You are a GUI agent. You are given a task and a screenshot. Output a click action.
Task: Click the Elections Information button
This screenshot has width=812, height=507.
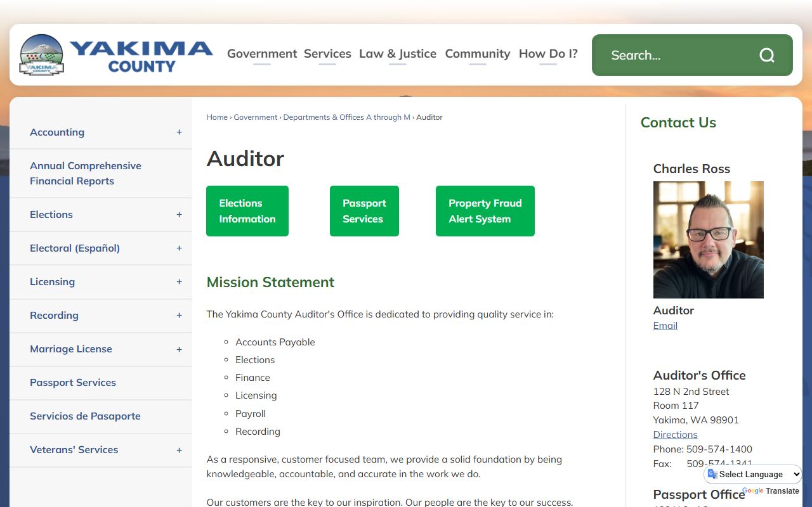[x=247, y=211]
